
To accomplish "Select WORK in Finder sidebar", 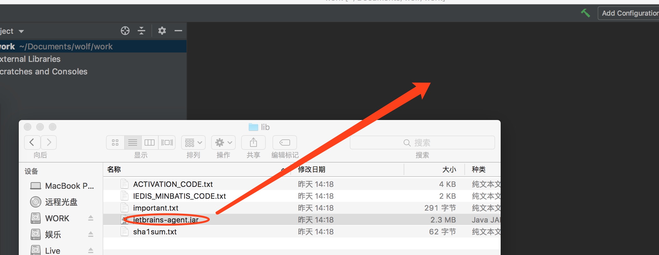I will [57, 218].
